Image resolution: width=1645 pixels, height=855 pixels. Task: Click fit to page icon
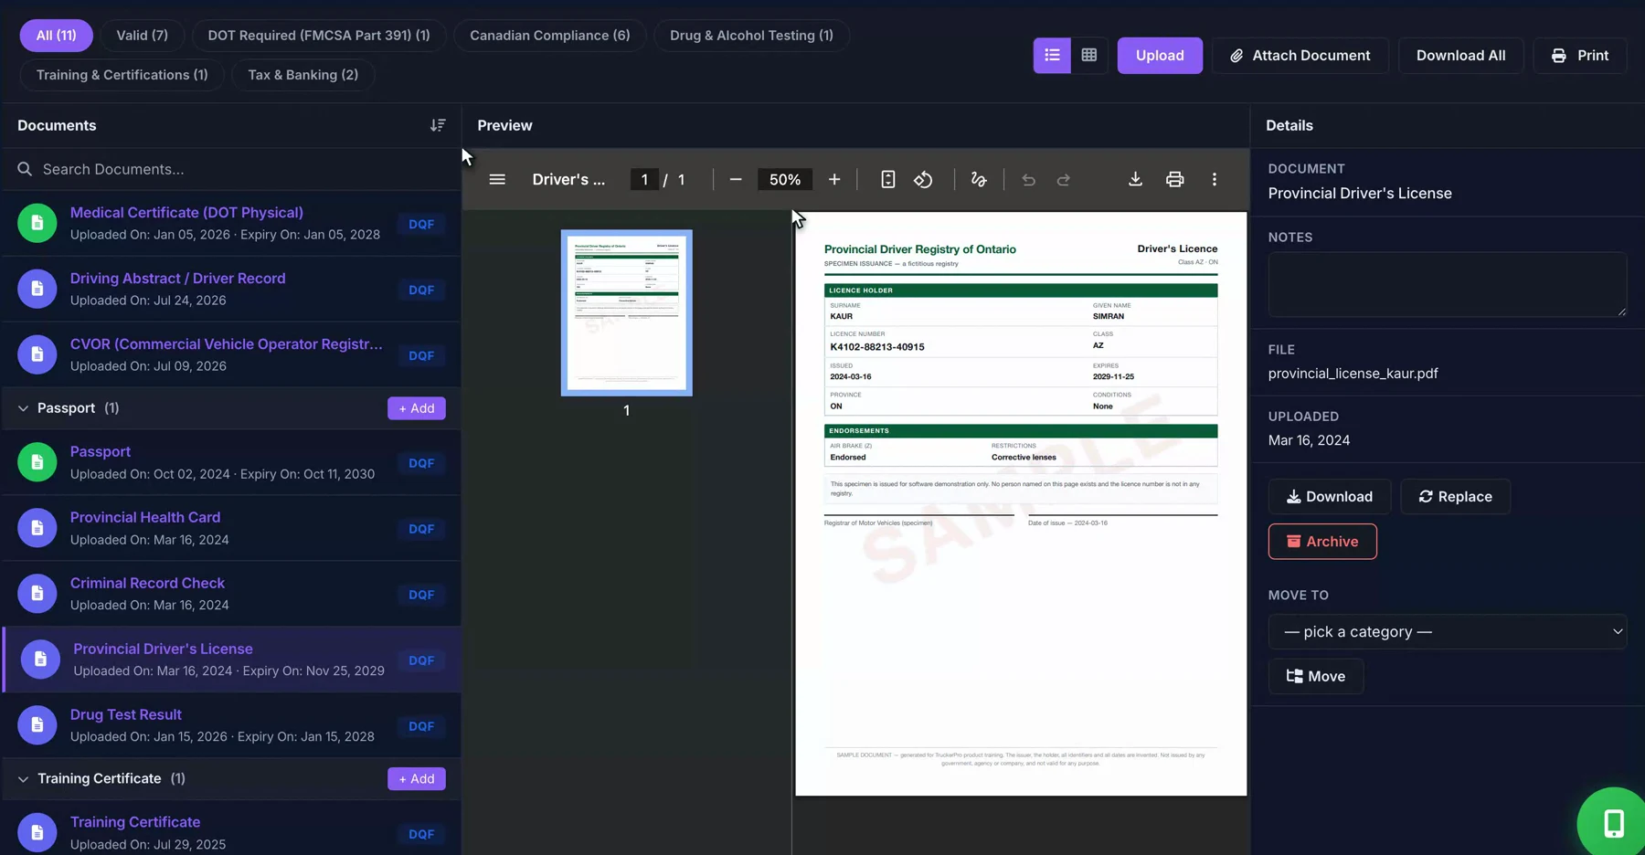click(x=887, y=180)
